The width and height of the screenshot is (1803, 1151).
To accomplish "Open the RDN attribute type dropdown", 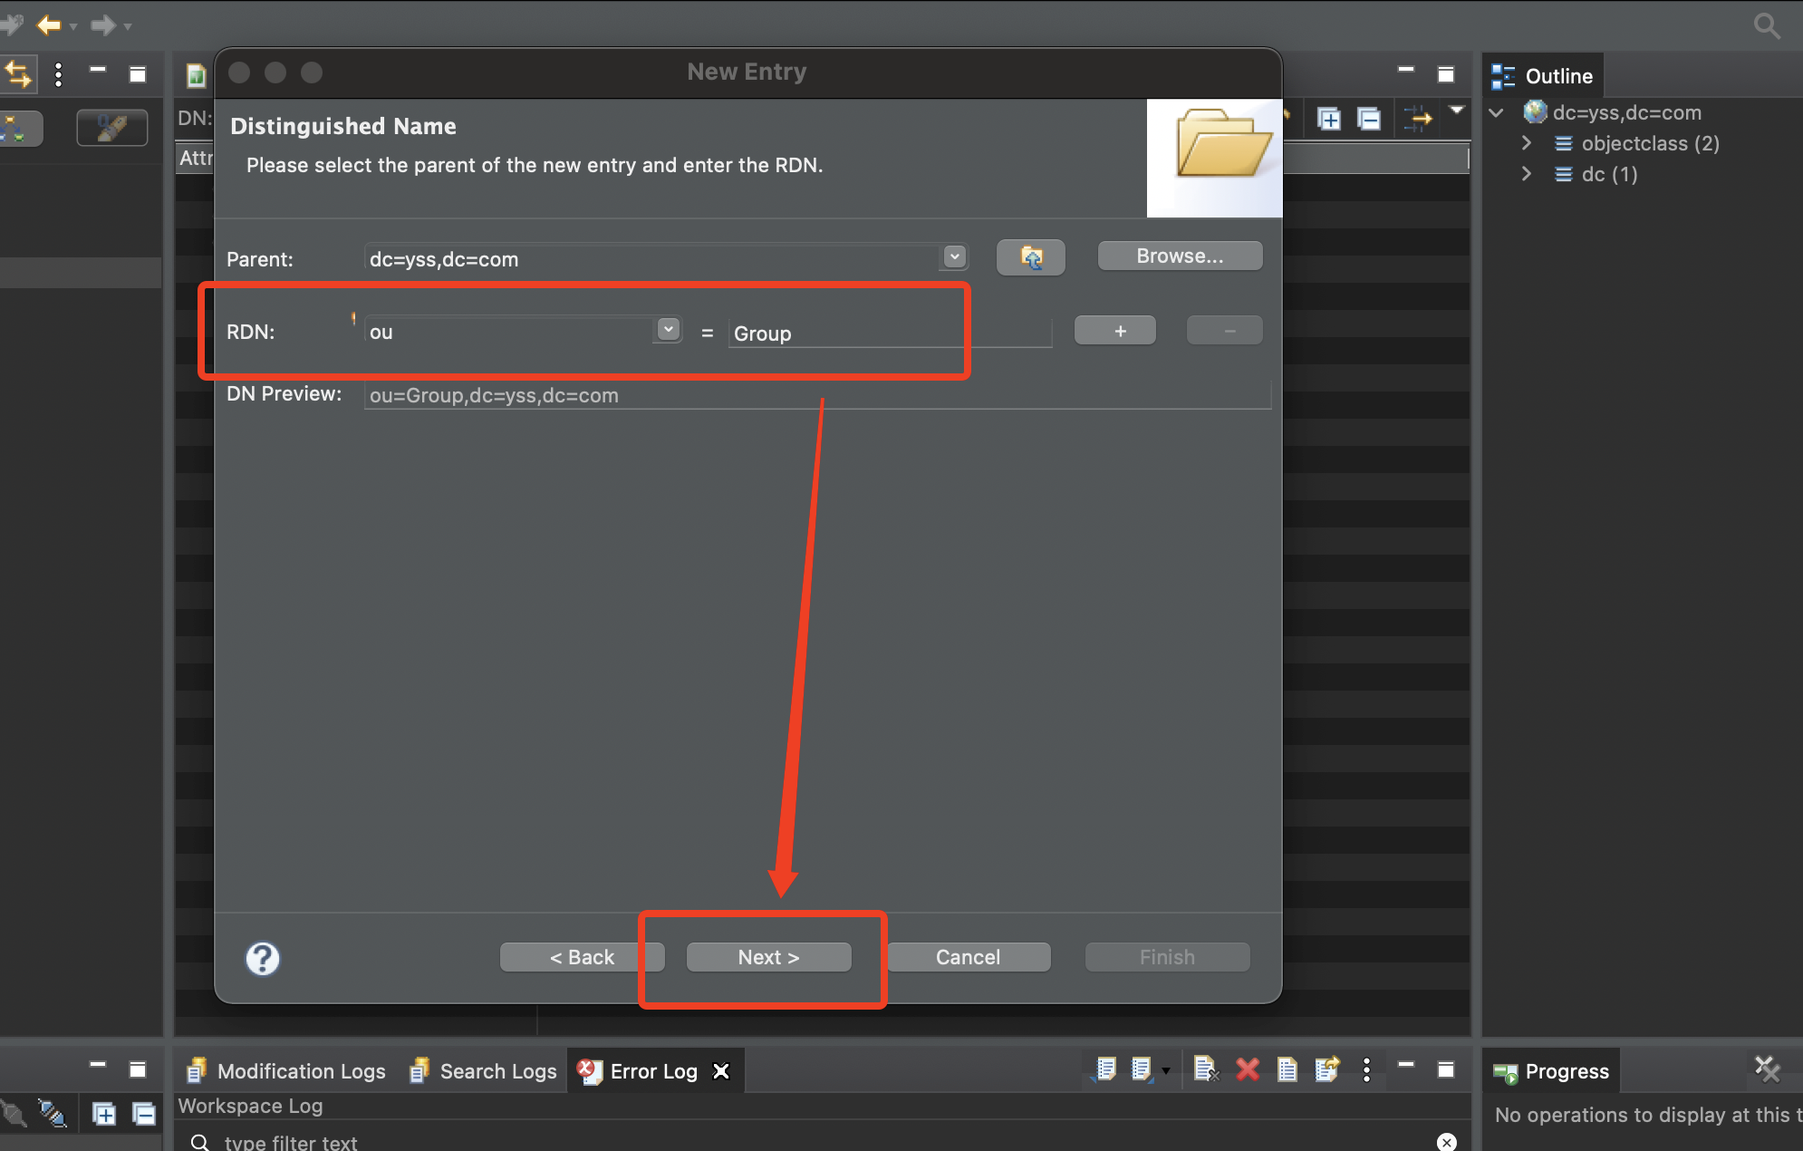I will point(668,330).
